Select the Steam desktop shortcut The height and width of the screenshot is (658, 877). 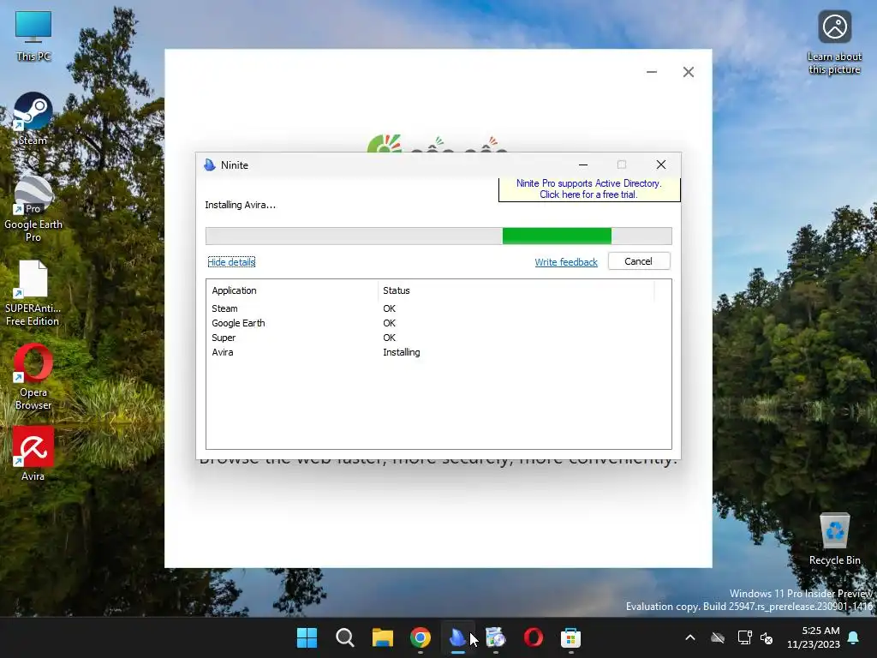pos(33,118)
